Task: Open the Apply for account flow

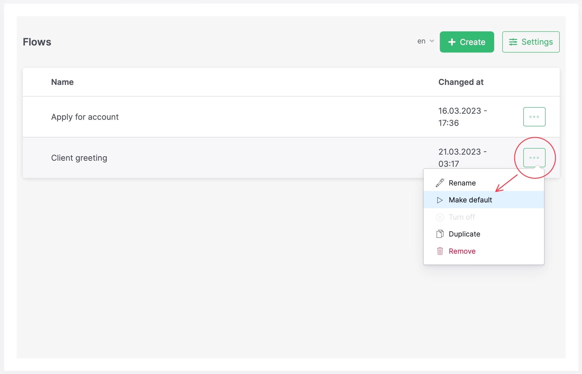Action: point(85,117)
